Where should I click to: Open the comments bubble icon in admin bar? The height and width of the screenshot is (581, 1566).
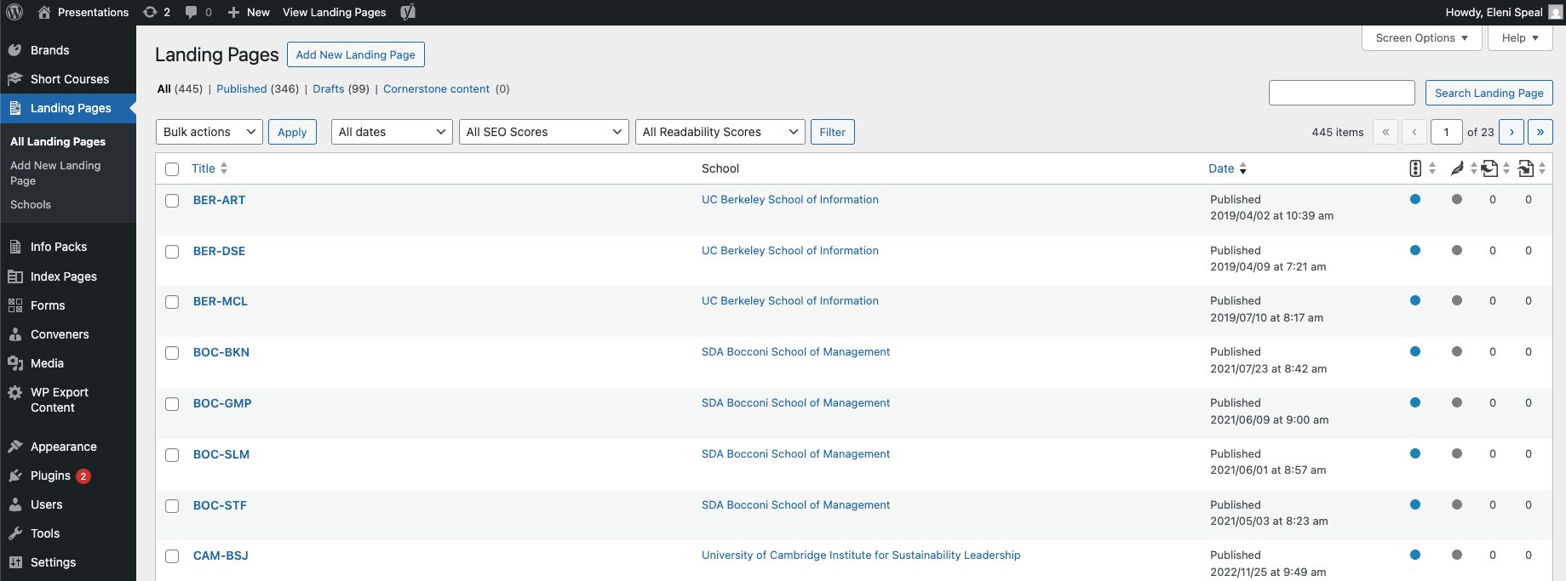click(x=198, y=12)
